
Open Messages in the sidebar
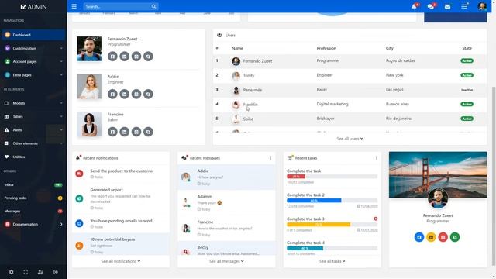tap(33, 211)
